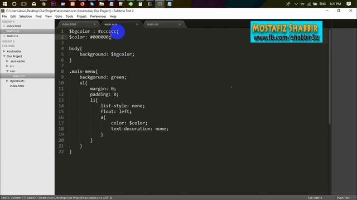Screen dimensions: 357x200
Task: Open the Selection menu
Action: point(26,16)
